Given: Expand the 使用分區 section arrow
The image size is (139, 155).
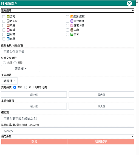Looking at the screenshot, I should (133, 136).
